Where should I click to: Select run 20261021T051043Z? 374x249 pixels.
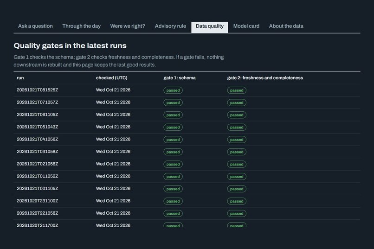38,127
